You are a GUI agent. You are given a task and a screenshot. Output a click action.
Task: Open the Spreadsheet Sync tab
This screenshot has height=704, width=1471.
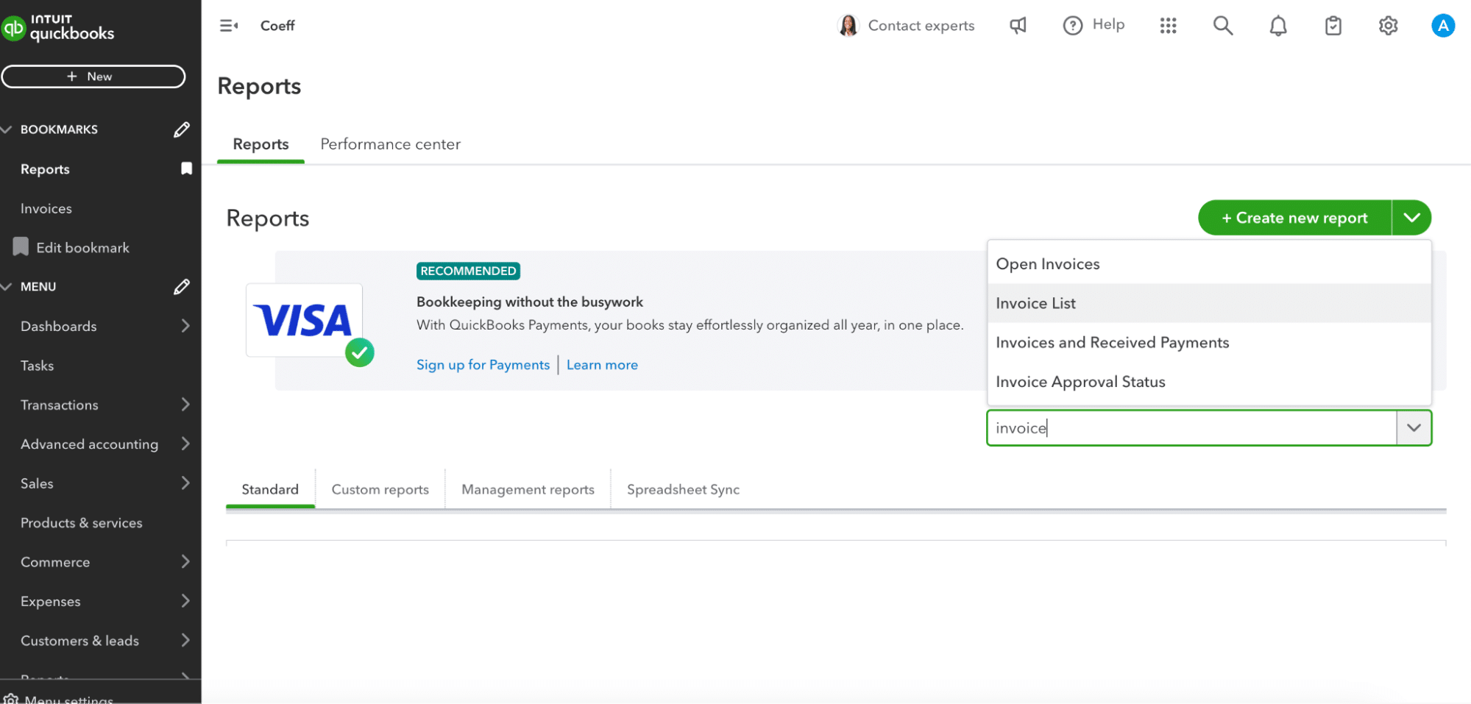coord(683,489)
